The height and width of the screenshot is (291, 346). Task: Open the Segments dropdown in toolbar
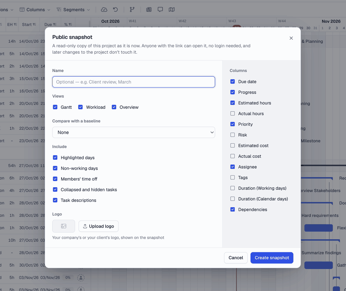73,10
